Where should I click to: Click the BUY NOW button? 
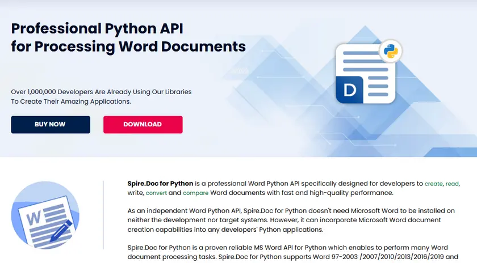[51, 125]
